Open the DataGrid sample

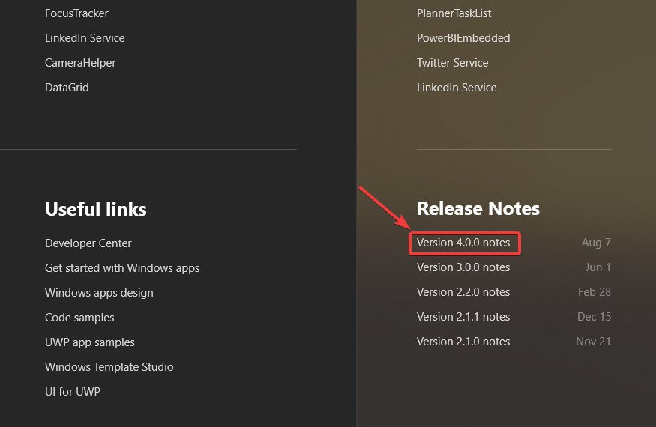click(x=67, y=88)
